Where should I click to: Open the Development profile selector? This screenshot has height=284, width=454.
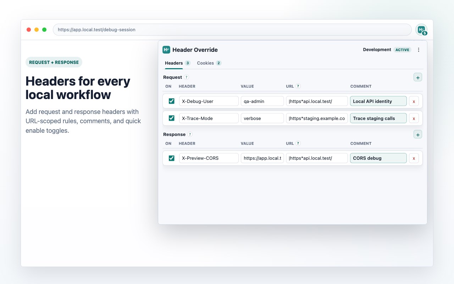377,50
